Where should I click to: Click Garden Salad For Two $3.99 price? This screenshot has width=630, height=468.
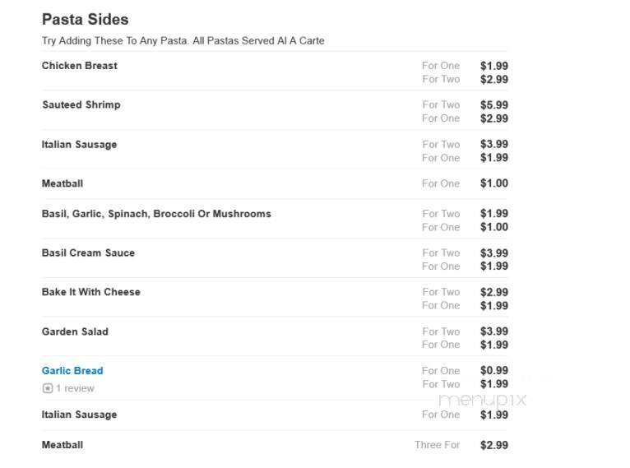[x=494, y=331]
